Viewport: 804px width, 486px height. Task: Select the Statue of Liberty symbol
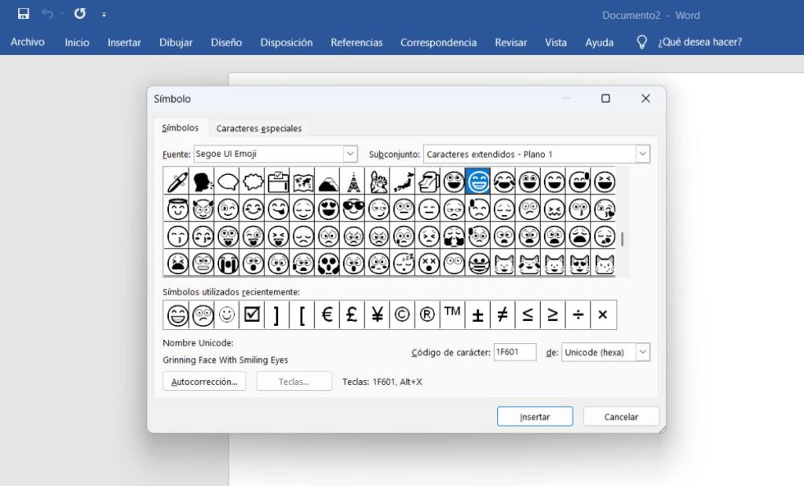(x=379, y=181)
